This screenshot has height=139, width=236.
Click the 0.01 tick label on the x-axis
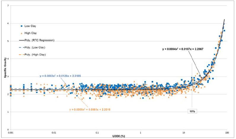[54, 133]
